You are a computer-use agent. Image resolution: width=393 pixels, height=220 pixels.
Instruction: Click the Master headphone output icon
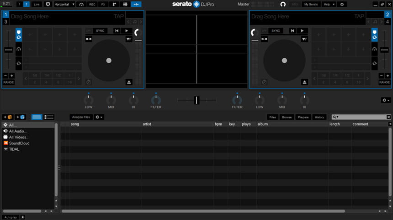tap(283, 4)
